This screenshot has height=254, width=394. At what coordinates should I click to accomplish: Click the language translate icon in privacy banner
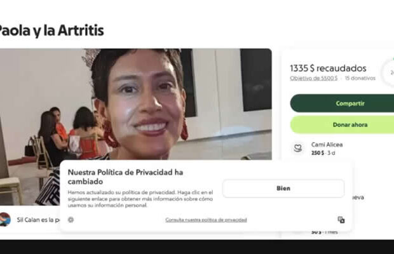[x=341, y=220]
